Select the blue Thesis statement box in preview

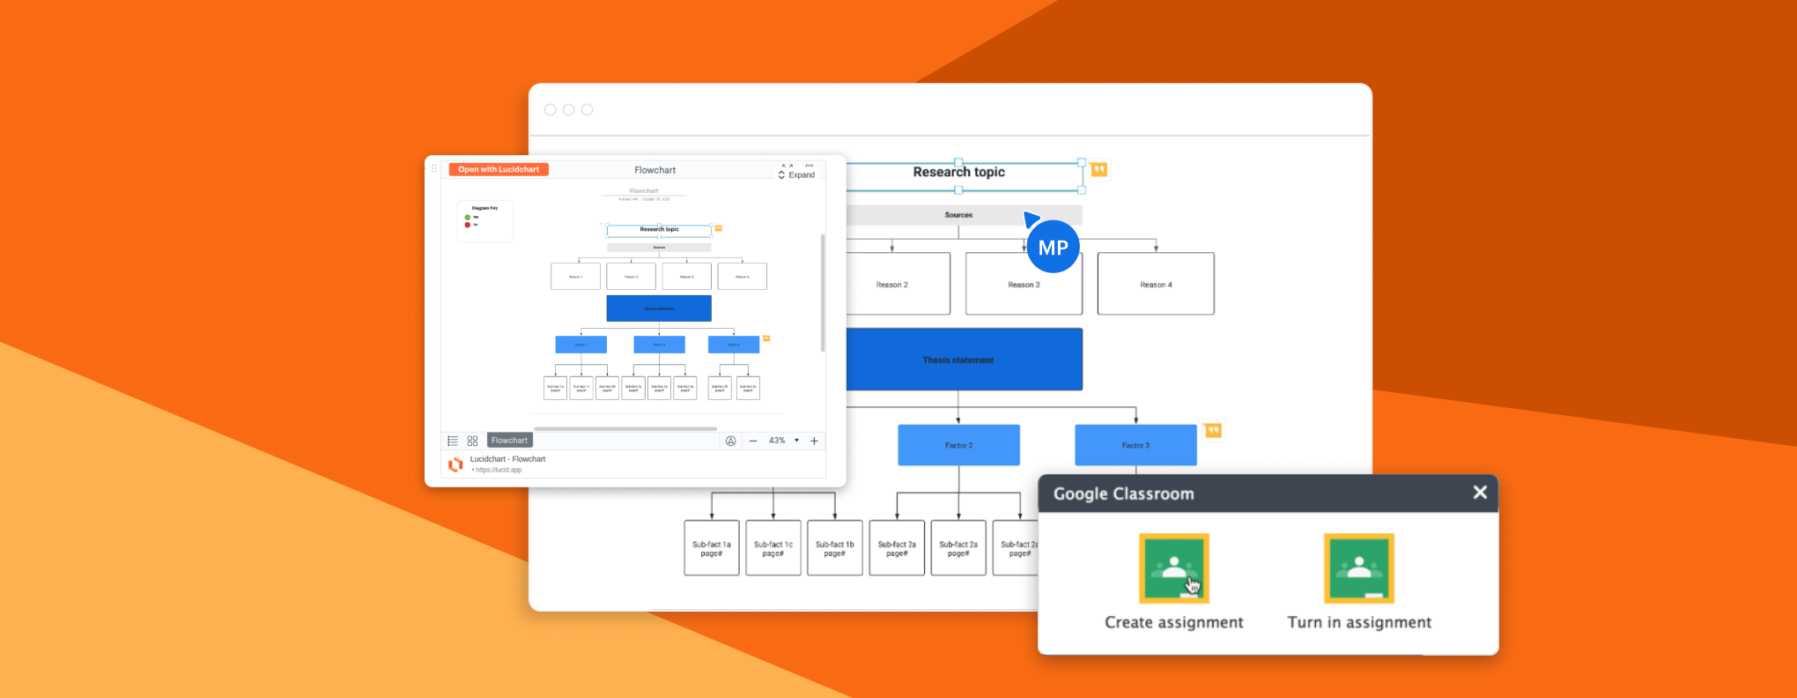659,308
